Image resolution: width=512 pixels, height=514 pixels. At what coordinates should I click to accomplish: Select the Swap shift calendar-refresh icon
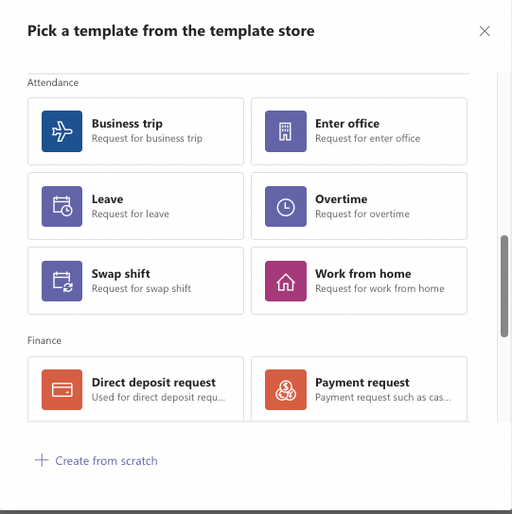pyautogui.click(x=62, y=281)
